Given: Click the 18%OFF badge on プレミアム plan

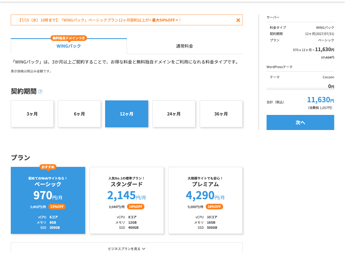Looking at the screenshot, I should (x=214, y=207).
